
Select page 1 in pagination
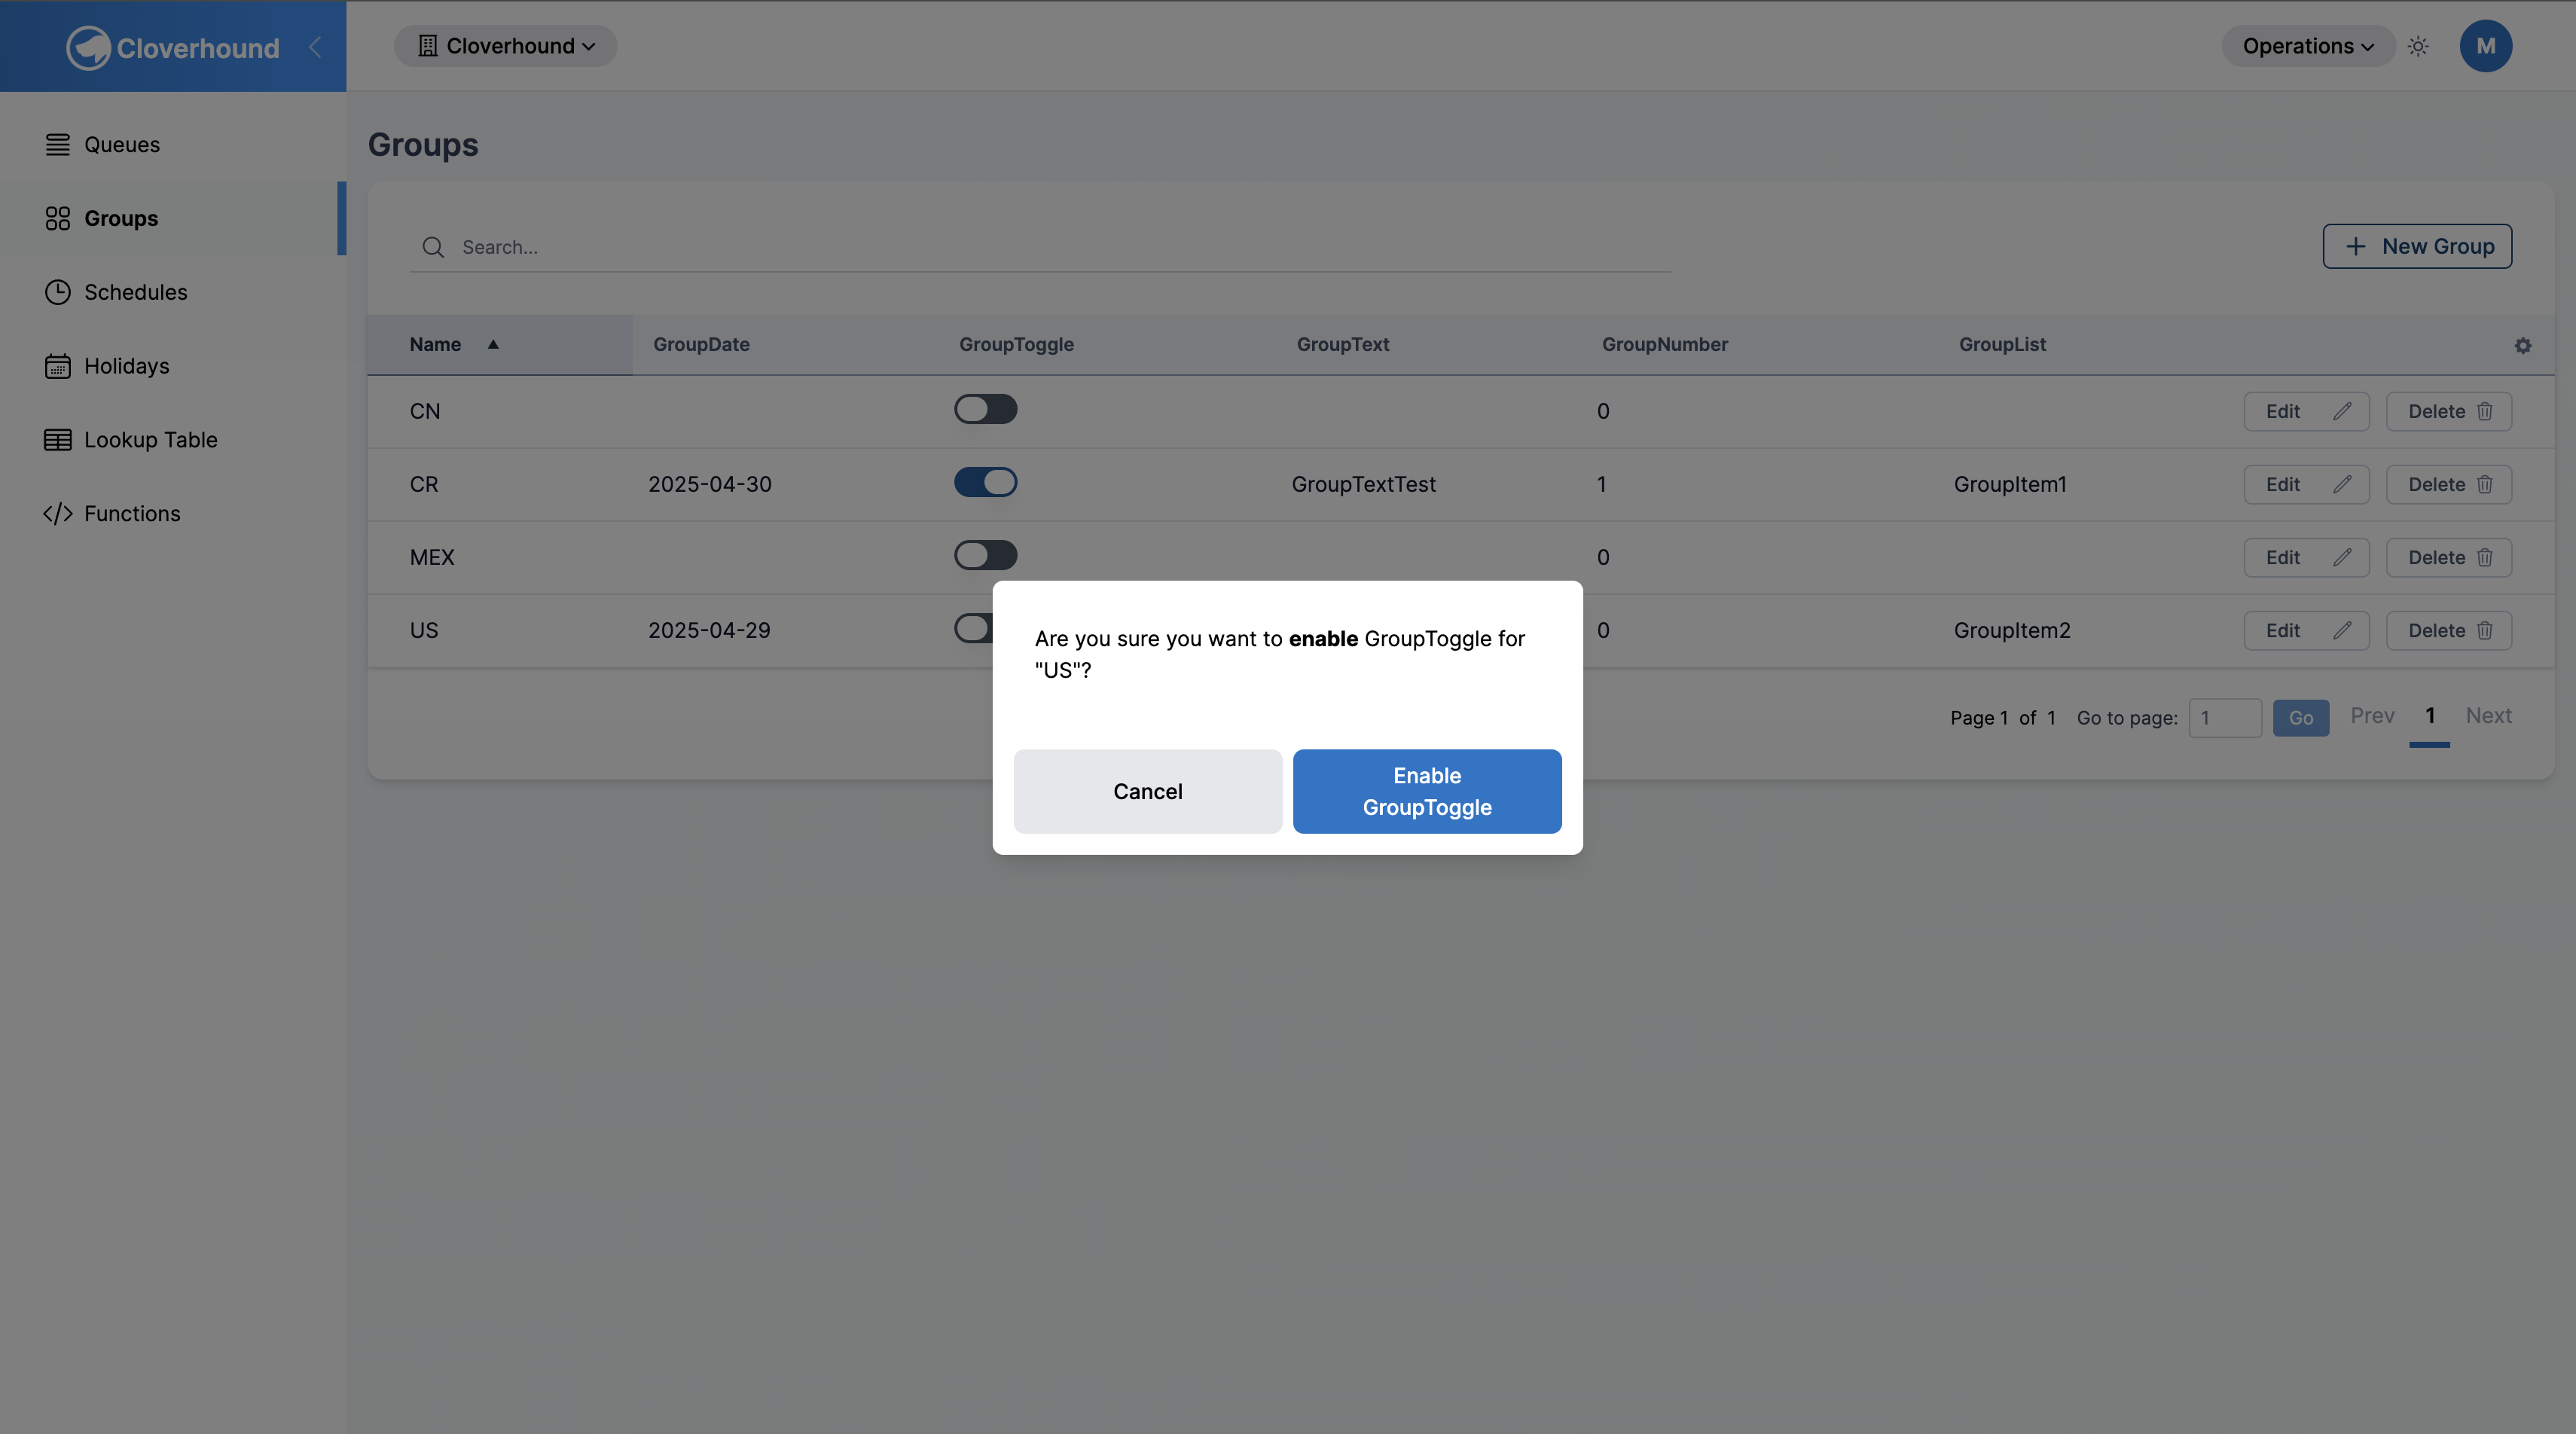[x=2430, y=716]
